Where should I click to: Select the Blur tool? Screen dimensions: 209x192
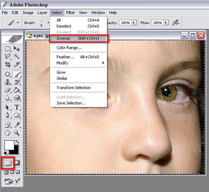click(7, 98)
